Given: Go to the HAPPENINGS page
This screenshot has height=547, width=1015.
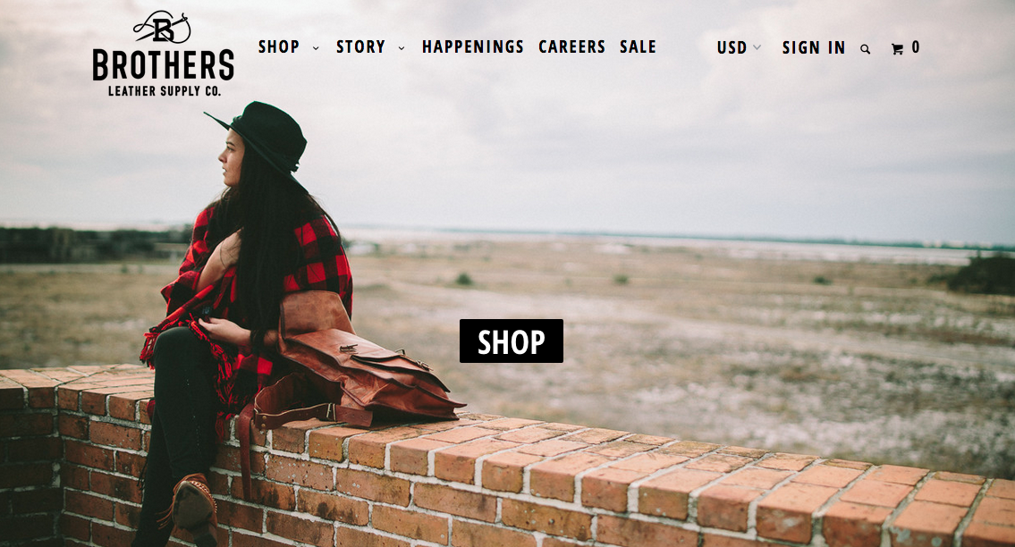Looking at the screenshot, I should click(x=472, y=47).
